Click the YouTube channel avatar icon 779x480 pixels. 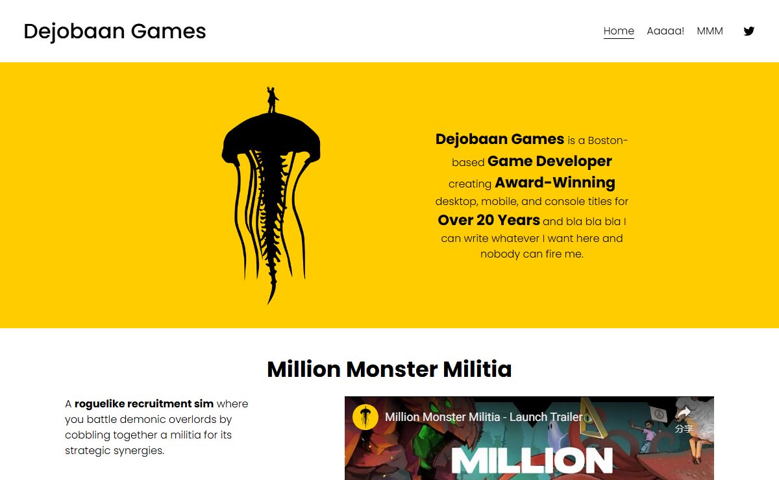365,416
